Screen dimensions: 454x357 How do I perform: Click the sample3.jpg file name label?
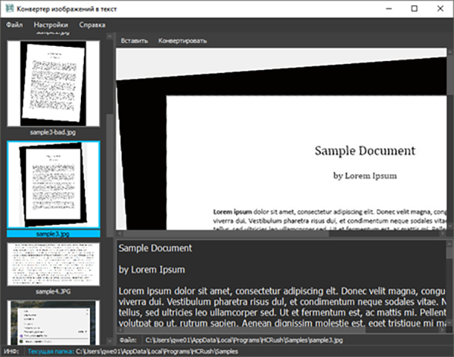coord(53,234)
